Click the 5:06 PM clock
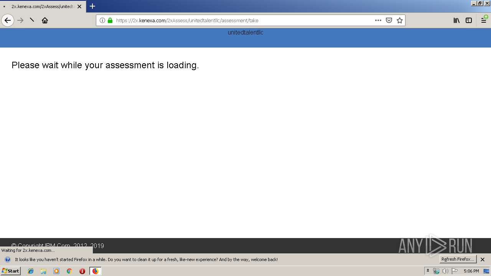The height and width of the screenshot is (276, 491). 471,271
